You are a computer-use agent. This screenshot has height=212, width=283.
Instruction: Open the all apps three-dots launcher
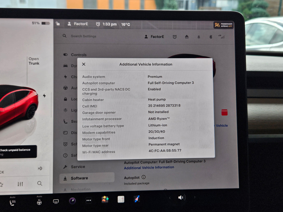pyautogui.click(x=89, y=200)
